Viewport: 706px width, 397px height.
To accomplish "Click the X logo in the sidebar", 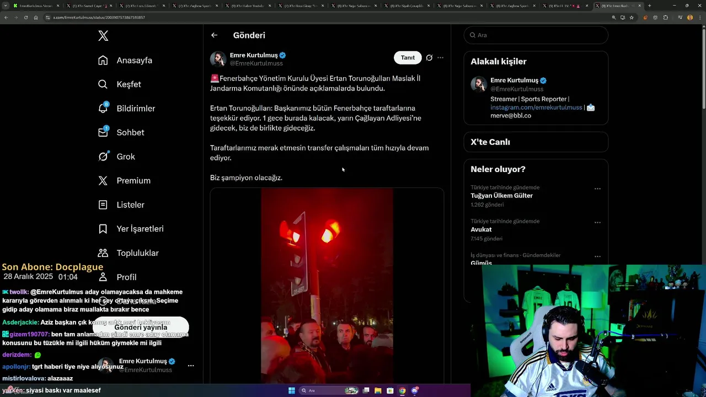I will (x=103, y=36).
